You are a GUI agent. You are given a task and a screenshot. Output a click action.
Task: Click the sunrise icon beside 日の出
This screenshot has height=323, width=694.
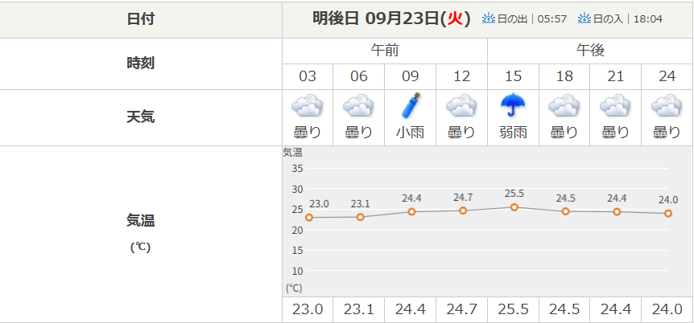pos(489,18)
